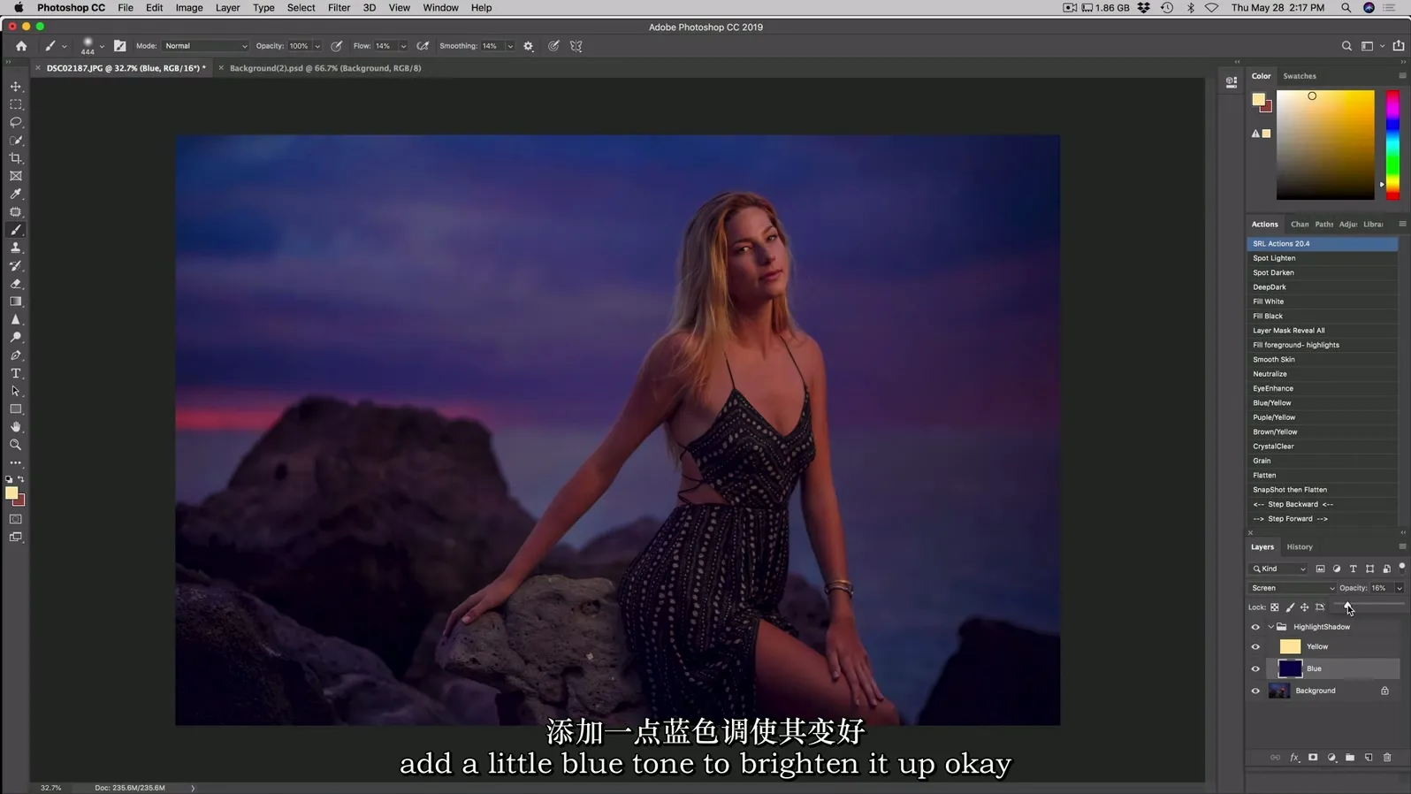
Task: Toggle visibility of the Blue layer
Action: (x=1255, y=669)
